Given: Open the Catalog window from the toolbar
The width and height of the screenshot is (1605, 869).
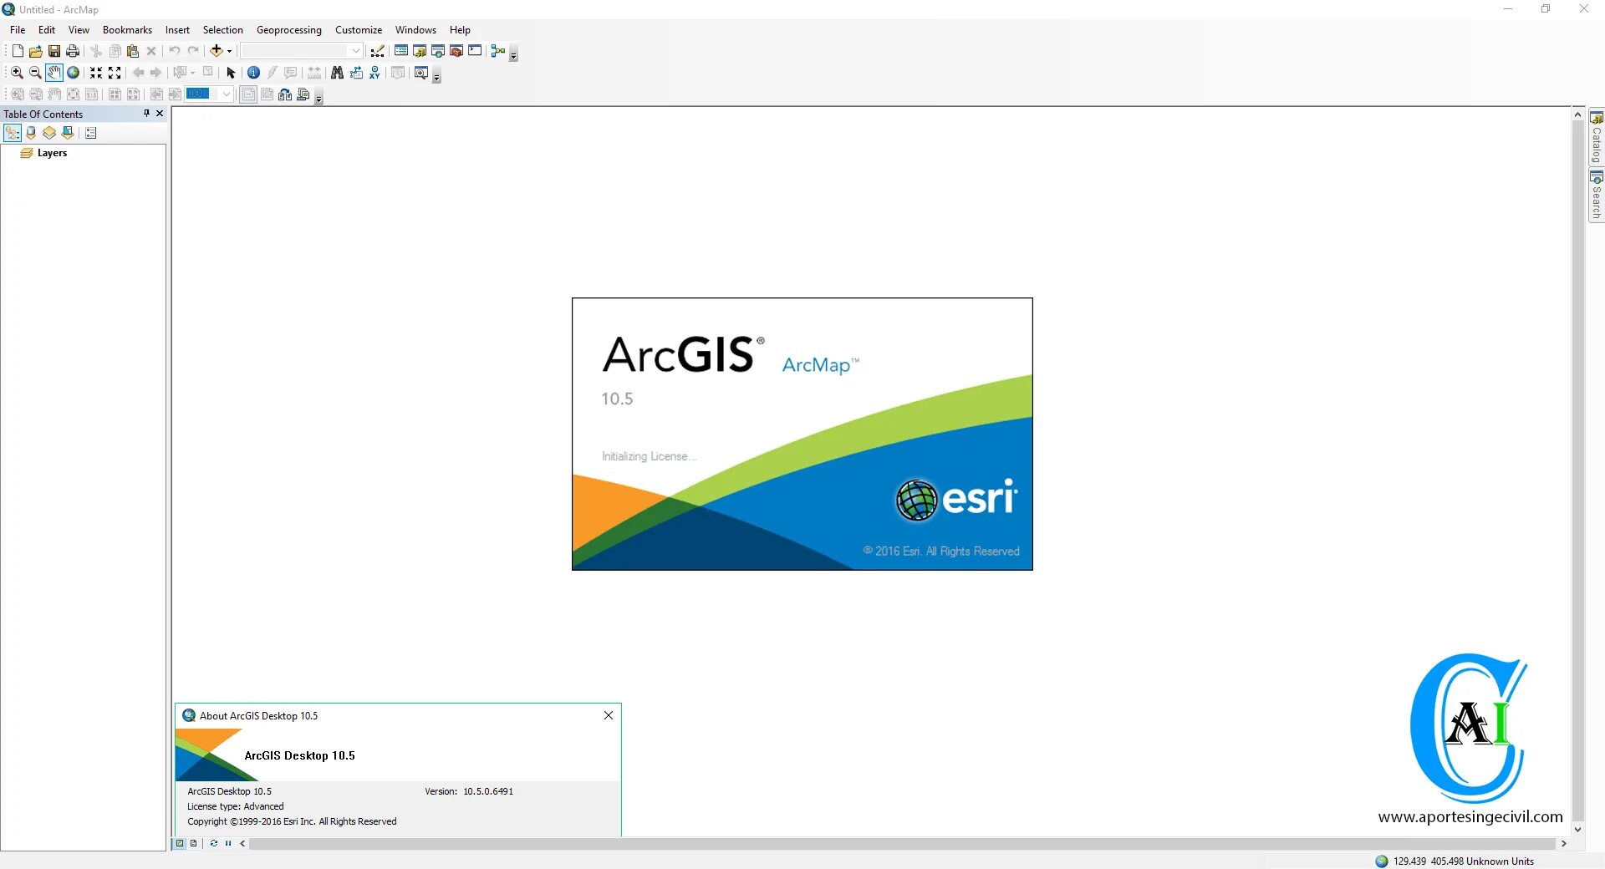Looking at the screenshot, I should pos(420,51).
